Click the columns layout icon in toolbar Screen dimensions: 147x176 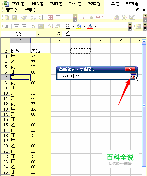pyautogui.click(x=50, y=18)
